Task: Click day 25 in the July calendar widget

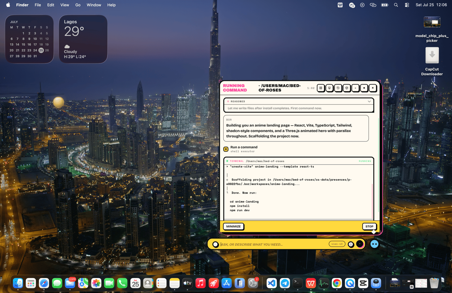Action: click(x=41, y=50)
